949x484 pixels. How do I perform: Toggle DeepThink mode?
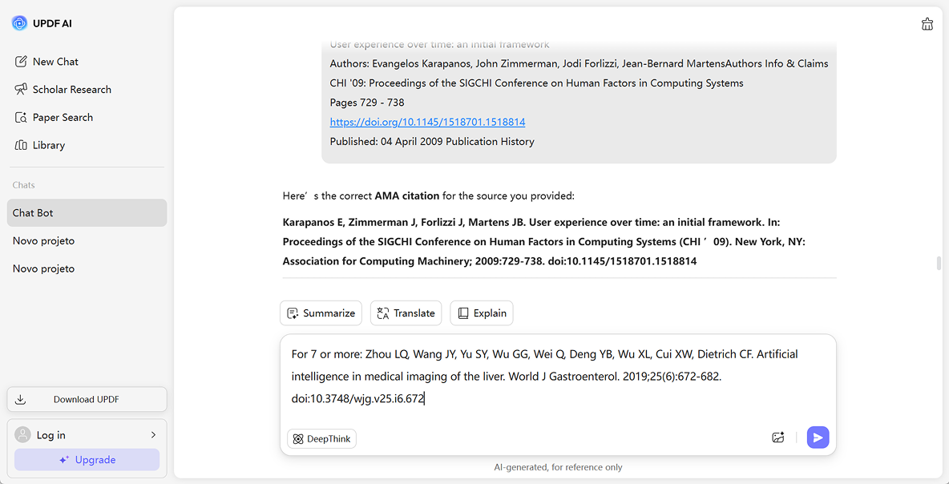coord(321,439)
